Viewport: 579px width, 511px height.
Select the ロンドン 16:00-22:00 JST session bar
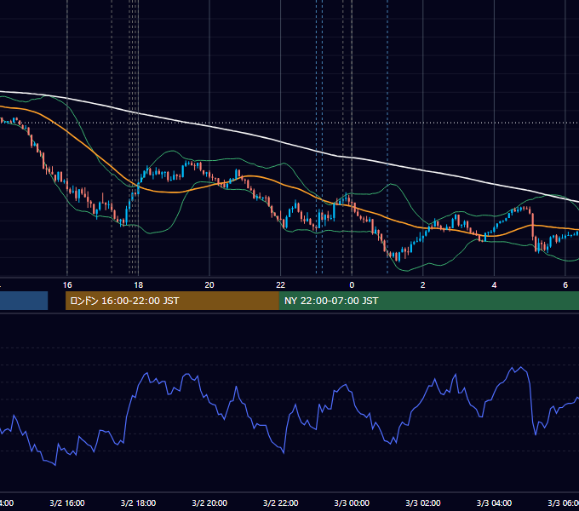[172, 301]
